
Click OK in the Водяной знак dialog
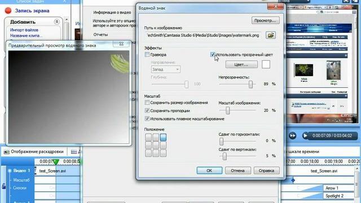coord(209,170)
